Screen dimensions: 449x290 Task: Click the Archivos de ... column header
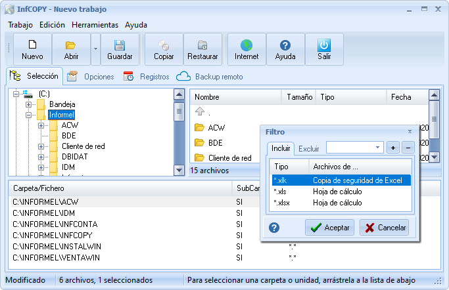click(360, 167)
